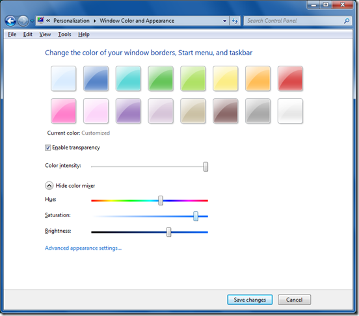This screenshot has width=359, height=316.
Task: Select the red color swatch
Action: (x=290, y=79)
